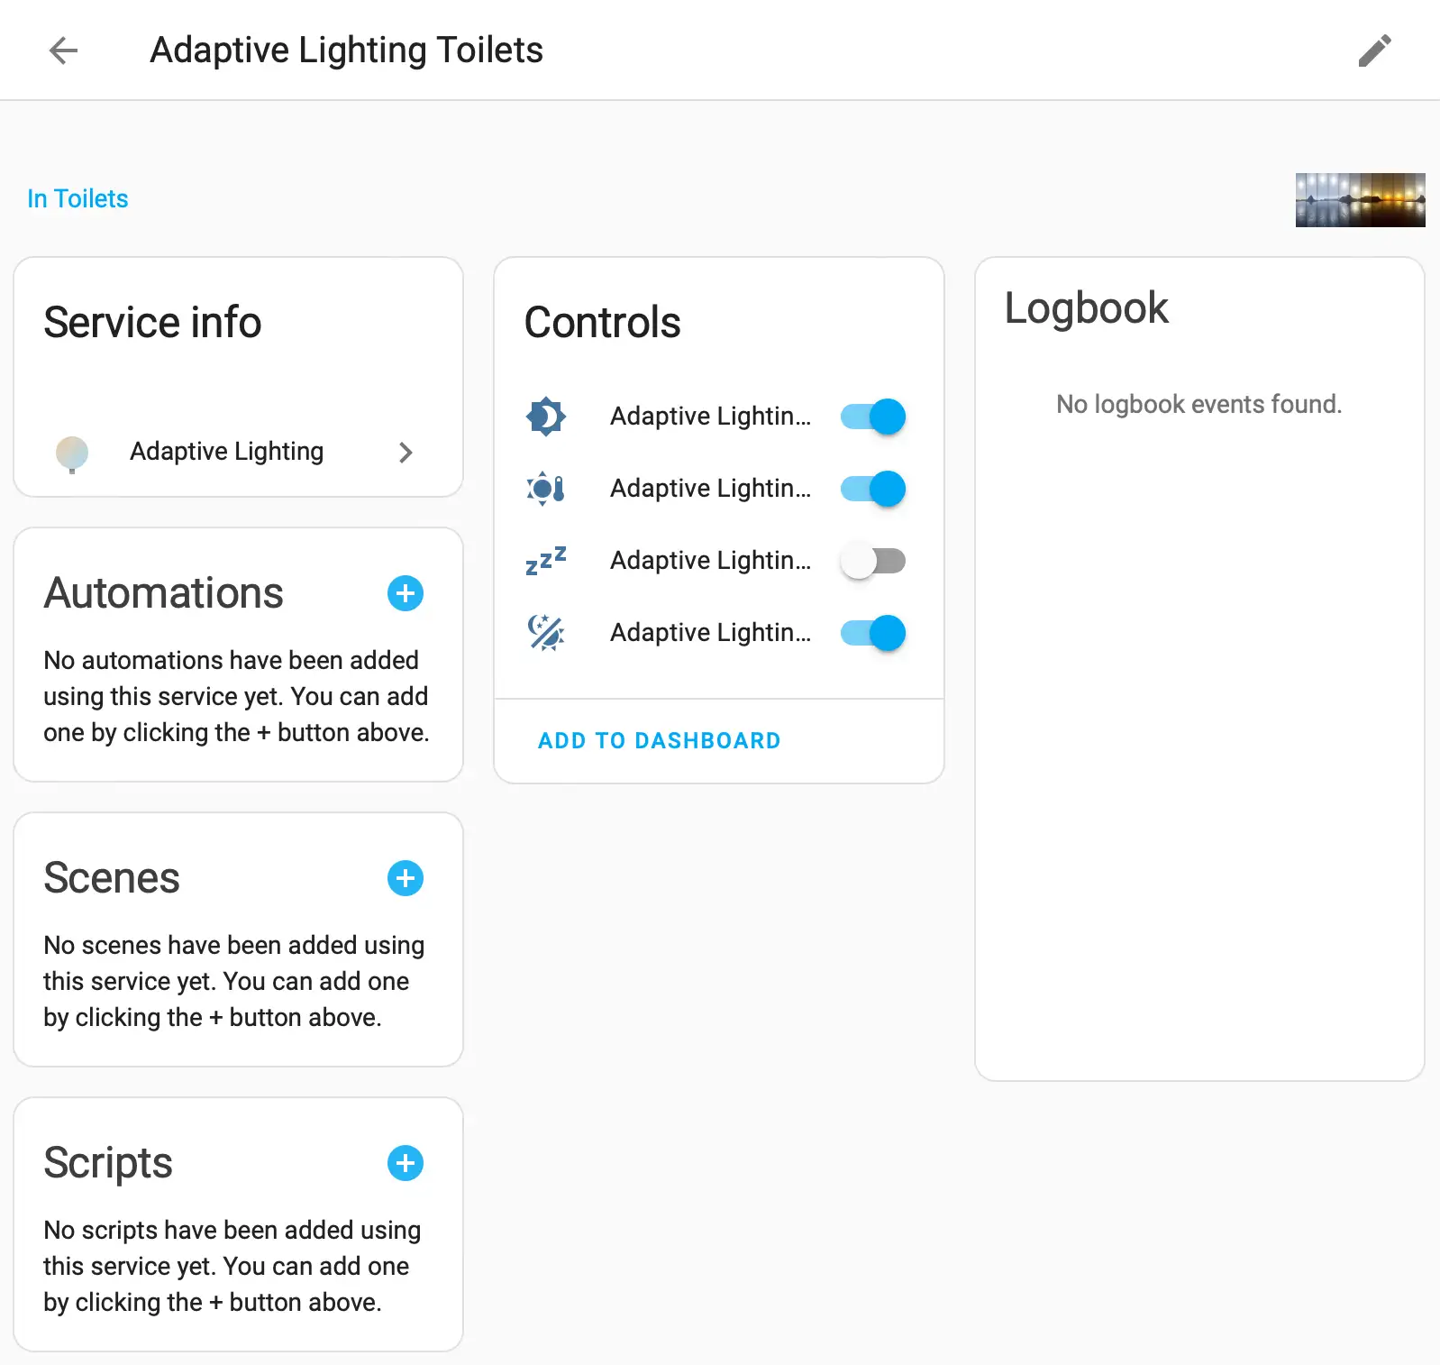Add a scene with the plus icon

(x=406, y=878)
